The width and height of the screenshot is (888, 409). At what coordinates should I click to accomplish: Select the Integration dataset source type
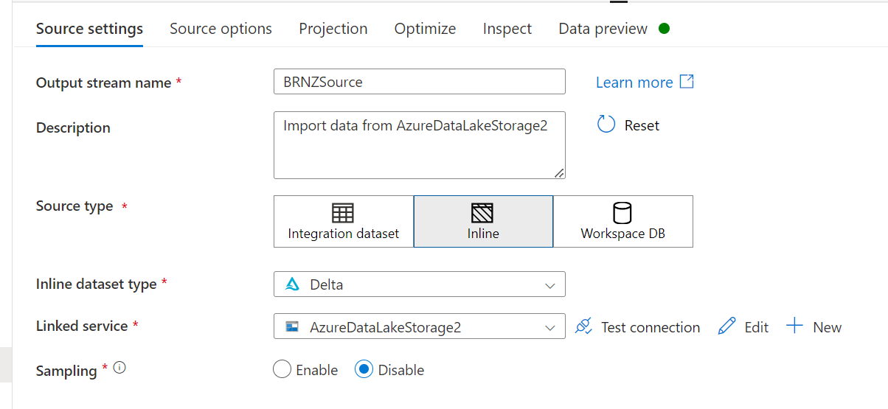tap(343, 221)
